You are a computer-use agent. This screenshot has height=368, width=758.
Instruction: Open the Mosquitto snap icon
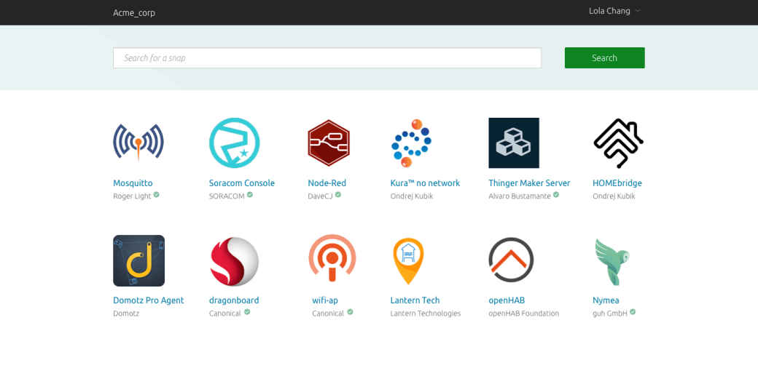(x=138, y=143)
